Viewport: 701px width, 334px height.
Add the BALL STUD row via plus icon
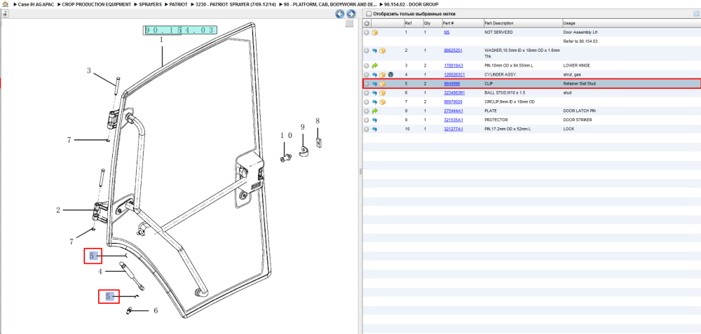367,93
